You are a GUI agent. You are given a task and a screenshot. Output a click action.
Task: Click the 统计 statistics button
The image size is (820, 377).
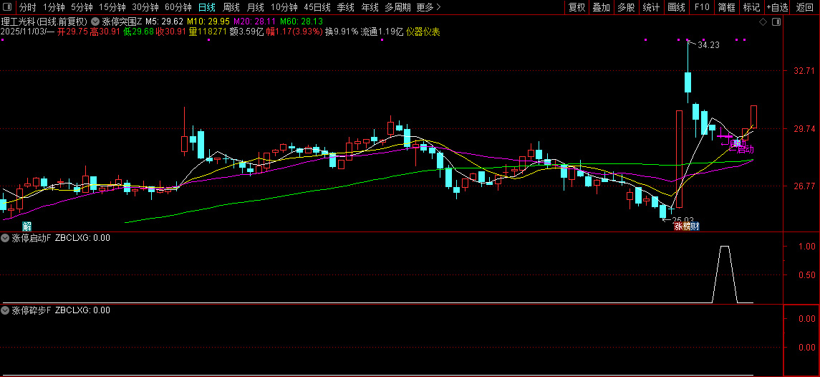coord(651,7)
